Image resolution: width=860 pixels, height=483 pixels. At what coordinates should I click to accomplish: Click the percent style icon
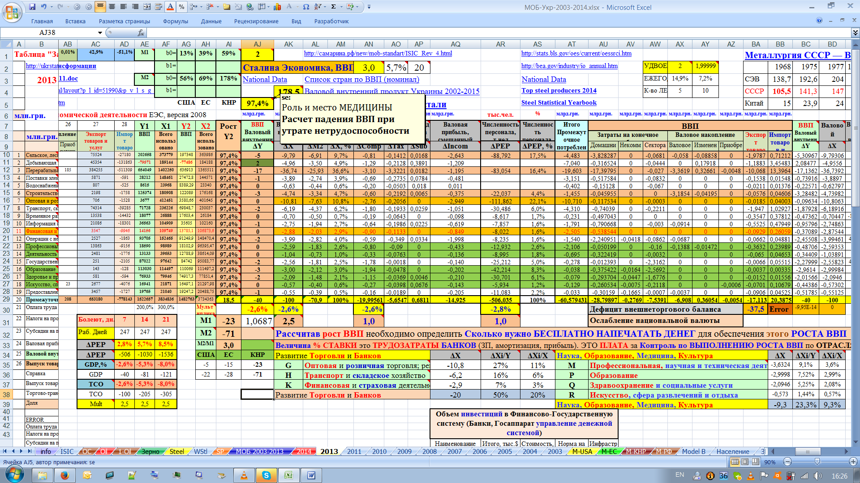tap(181, 7)
